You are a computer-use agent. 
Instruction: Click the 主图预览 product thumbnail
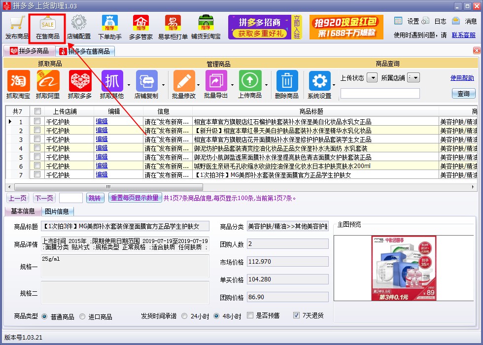click(404, 268)
